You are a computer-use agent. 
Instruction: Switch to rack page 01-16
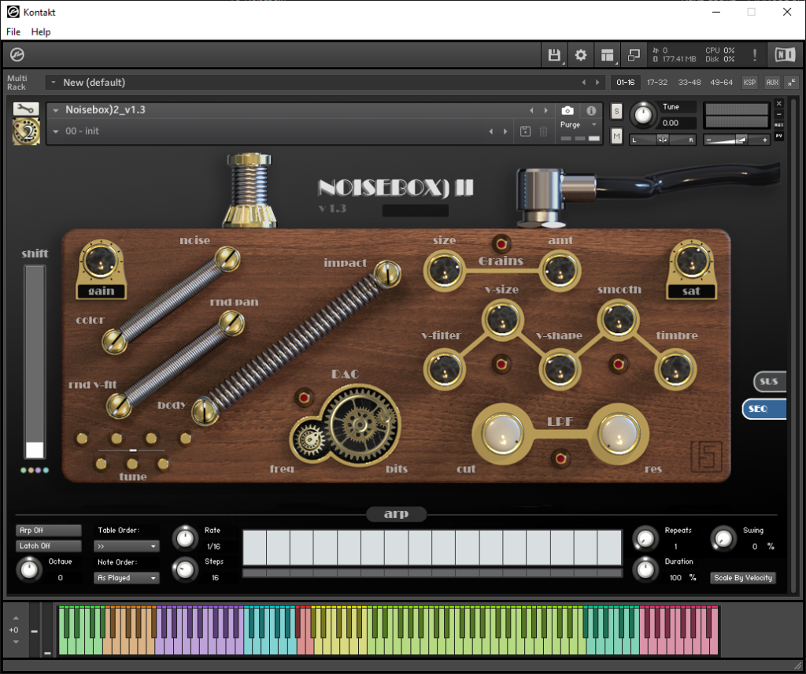(x=626, y=82)
